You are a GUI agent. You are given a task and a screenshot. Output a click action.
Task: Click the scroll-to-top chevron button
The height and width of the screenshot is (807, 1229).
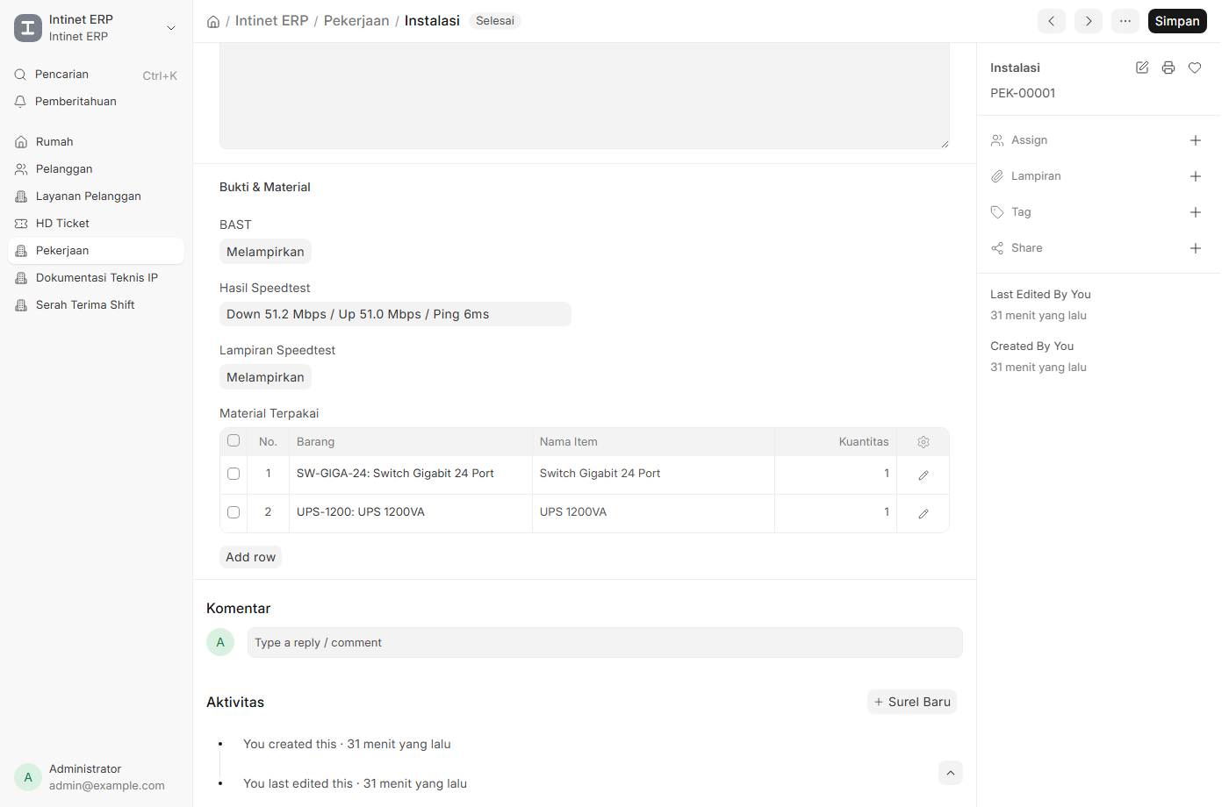point(951,773)
